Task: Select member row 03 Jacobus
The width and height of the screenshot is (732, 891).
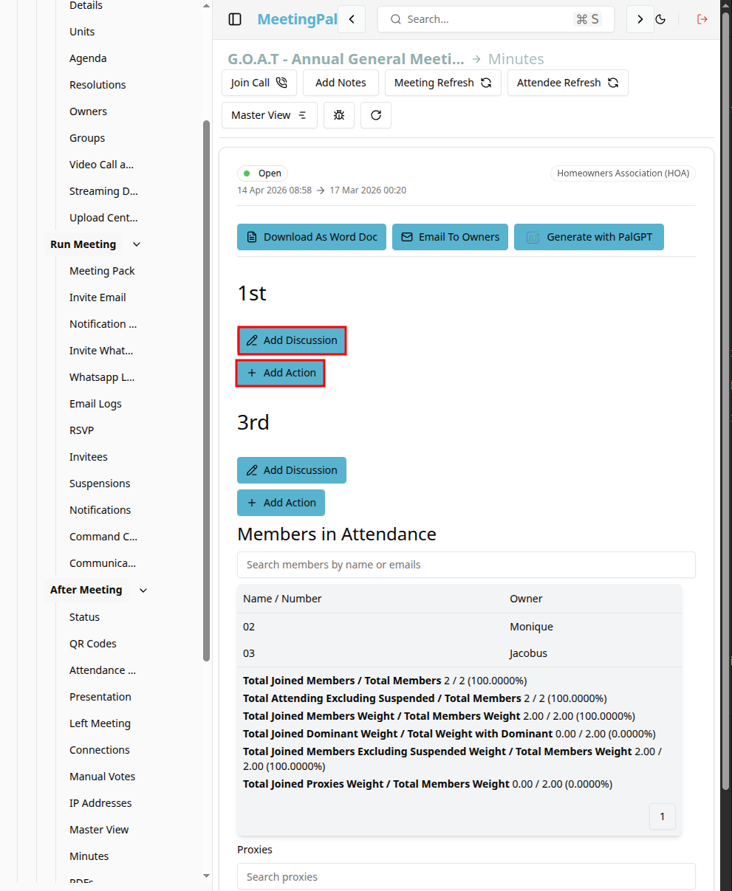Action: [459, 653]
